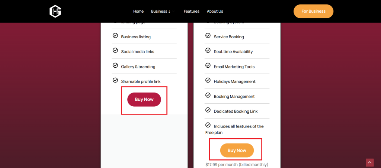Click checkmark icon beside Social media links
Image resolution: width=381 pixels, height=168 pixels.
point(115,51)
